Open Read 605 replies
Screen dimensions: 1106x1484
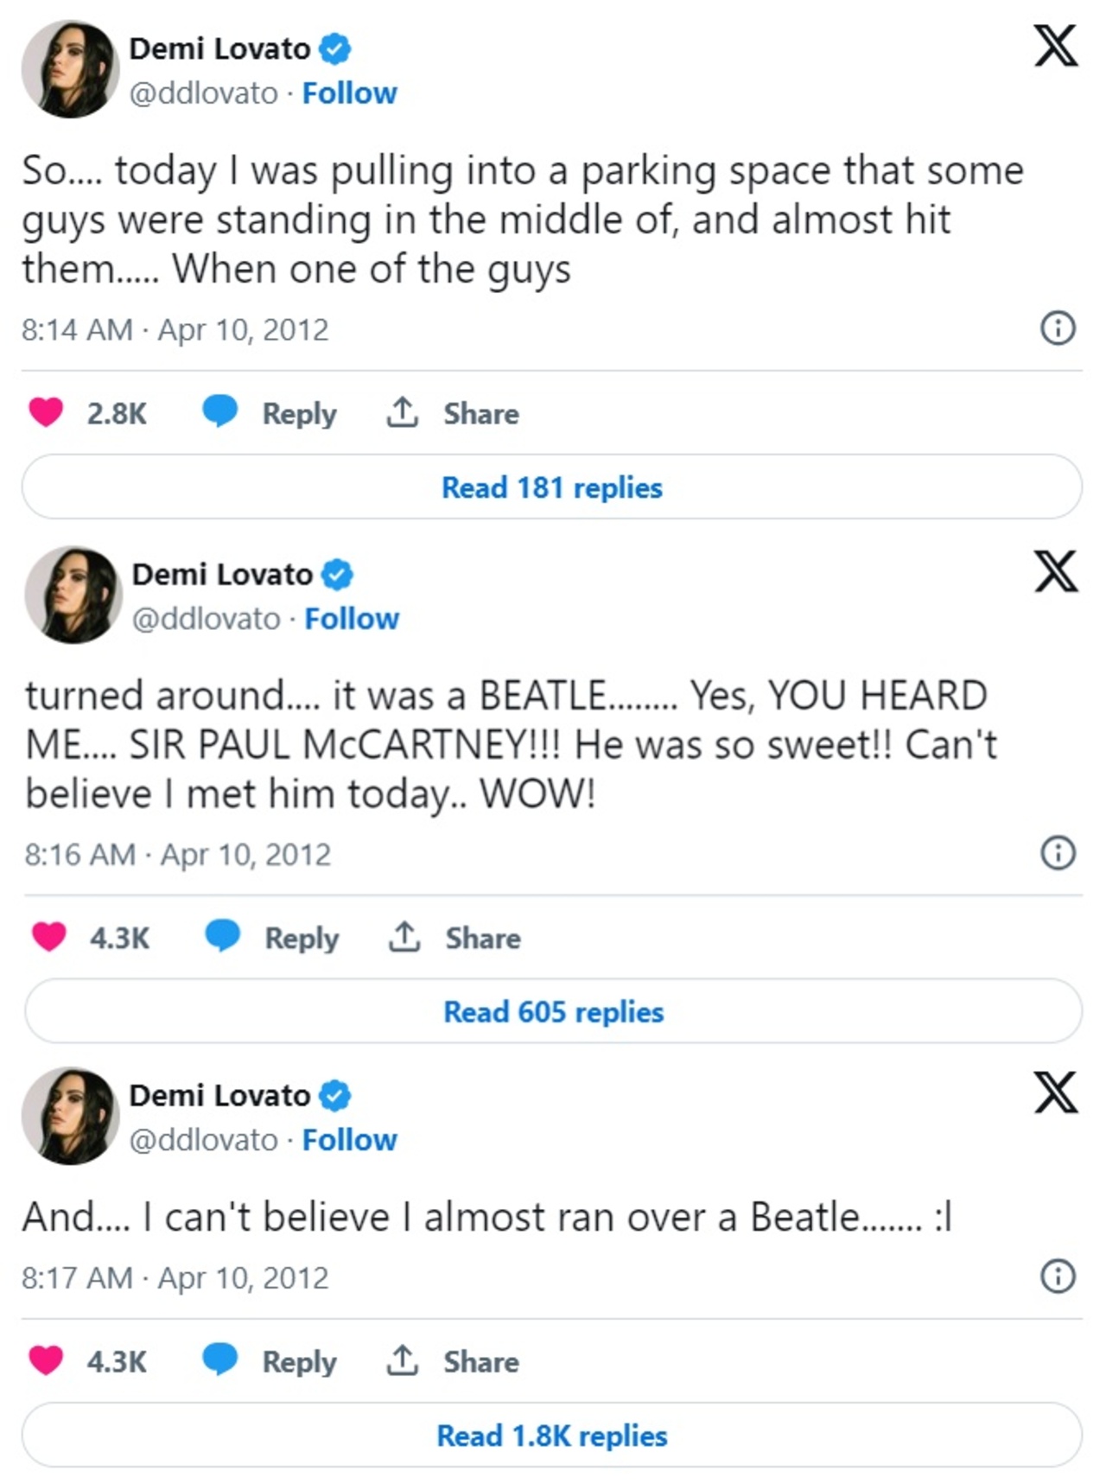coord(553,1011)
